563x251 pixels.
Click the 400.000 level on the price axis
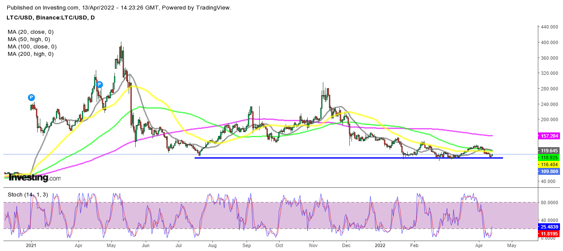tap(549, 42)
